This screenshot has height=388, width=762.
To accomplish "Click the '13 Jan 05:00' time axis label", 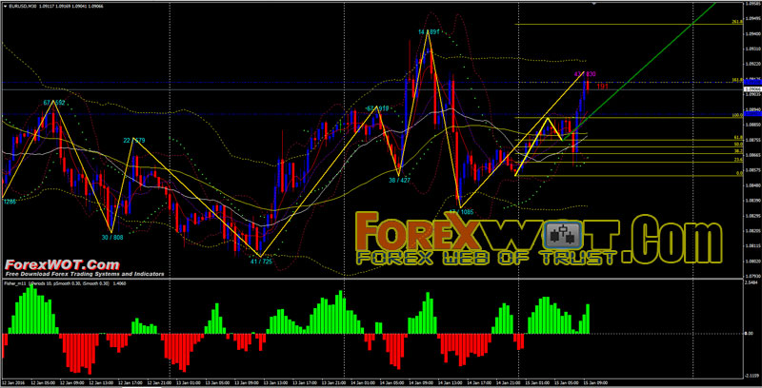I will tap(218, 382).
